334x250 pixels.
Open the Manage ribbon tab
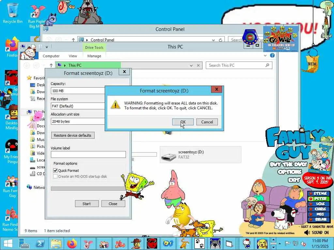(x=94, y=56)
